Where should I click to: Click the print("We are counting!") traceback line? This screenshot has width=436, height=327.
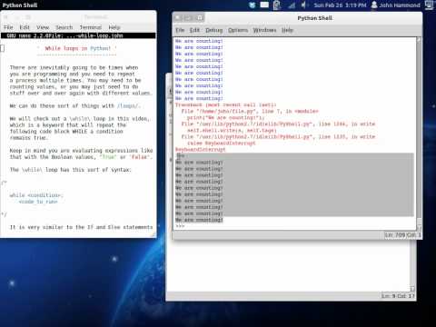tap(226, 117)
